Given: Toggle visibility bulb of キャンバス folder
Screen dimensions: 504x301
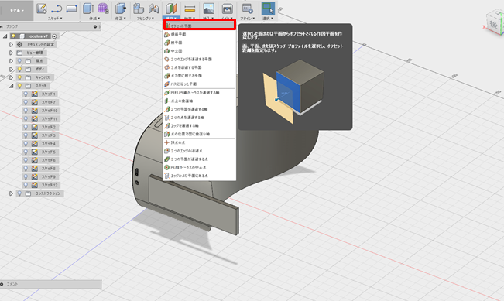Looking at the screenshot, I should (x=19, y=77).
